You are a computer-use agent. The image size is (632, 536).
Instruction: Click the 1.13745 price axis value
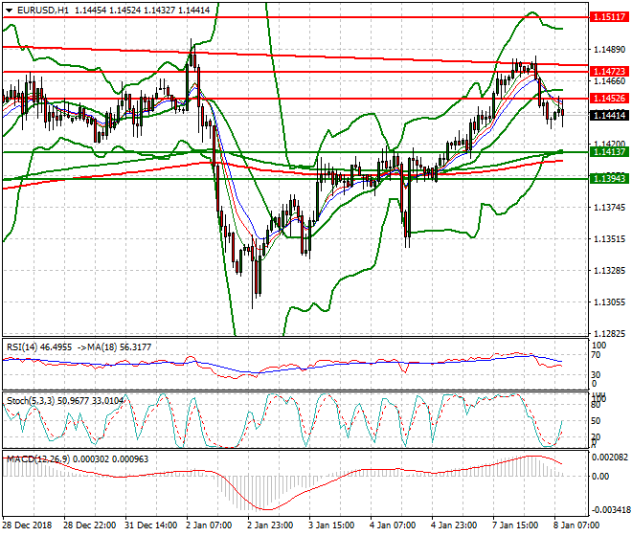click(x=609, y=207)
